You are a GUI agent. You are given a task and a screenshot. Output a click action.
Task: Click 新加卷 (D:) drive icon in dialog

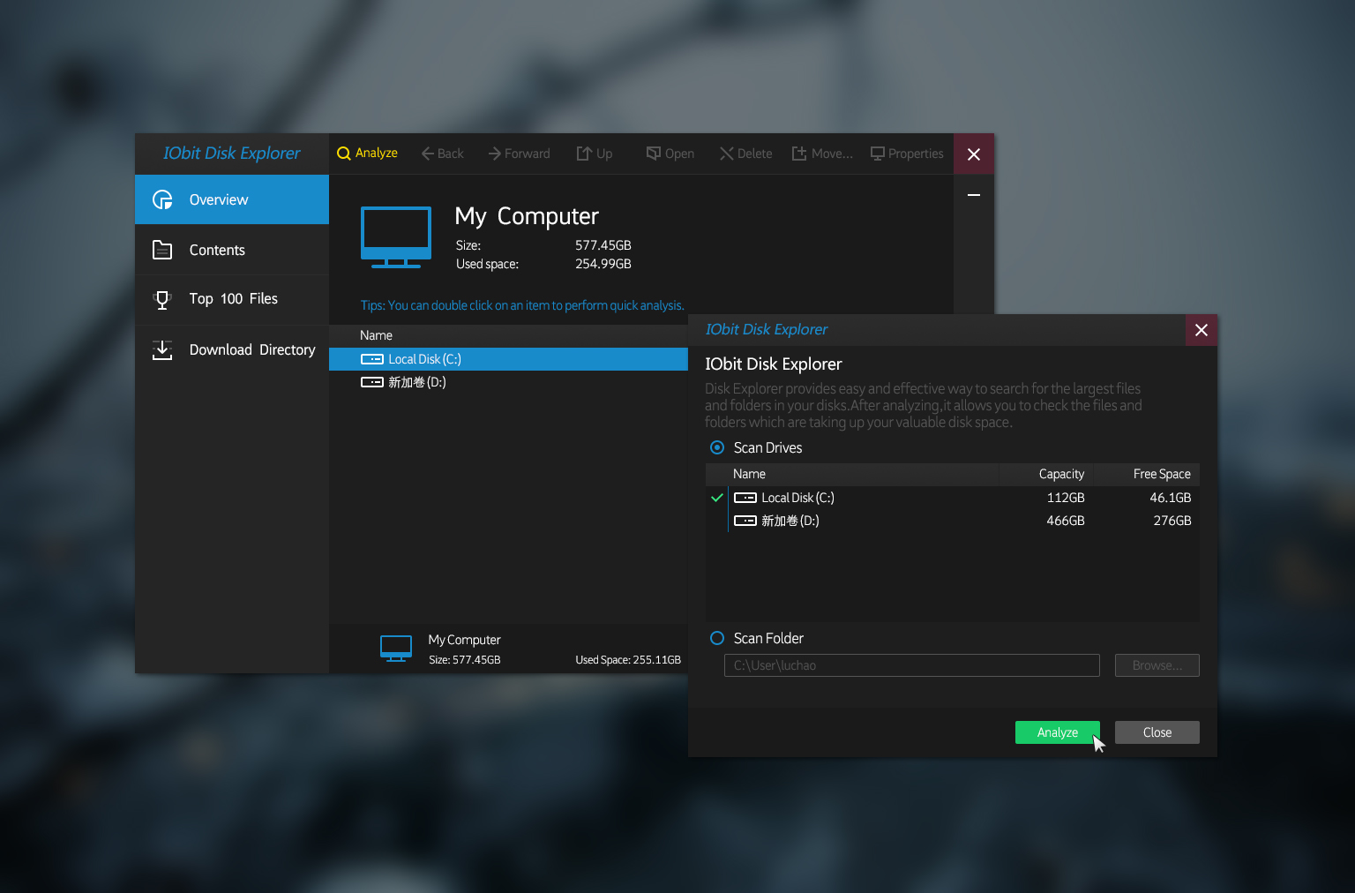point(745,521)
